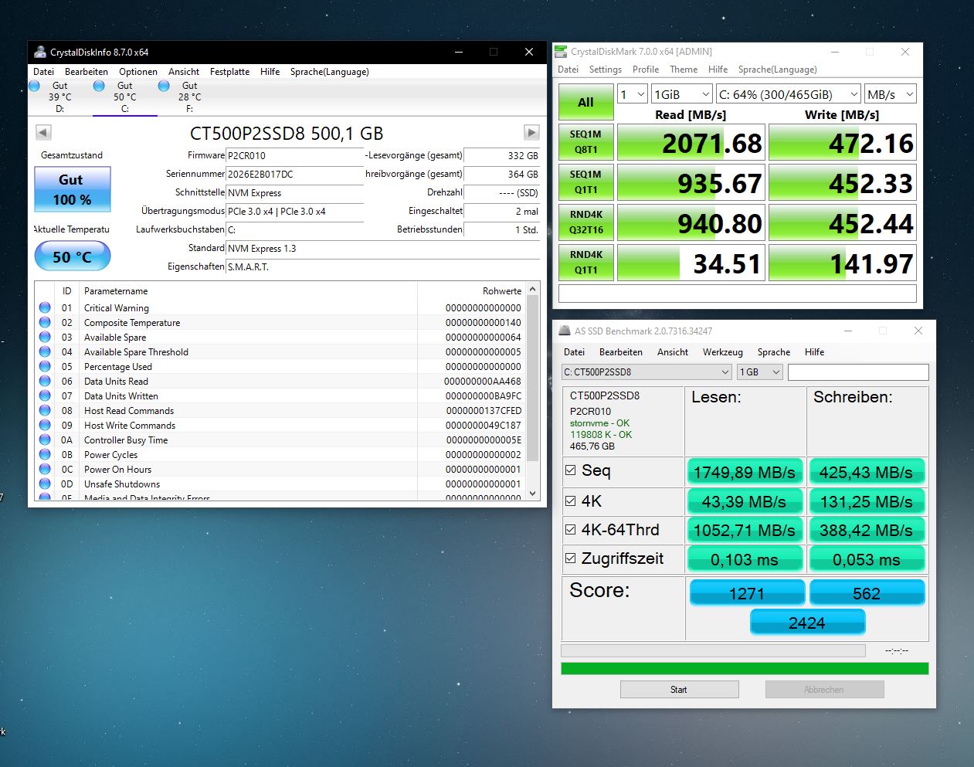Select drive D: status orb at 39 °C

tap(35, 86)
